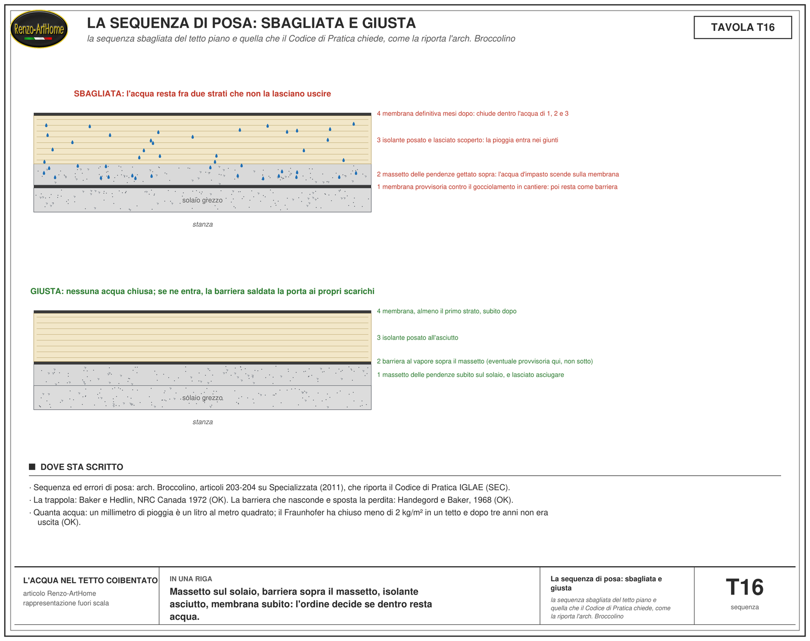Screen dimensions: 810x641
Task: Click the reference line 'La trappola: Baker e Hedlin'
Action: pyautogui.click(x=271, y=500)
